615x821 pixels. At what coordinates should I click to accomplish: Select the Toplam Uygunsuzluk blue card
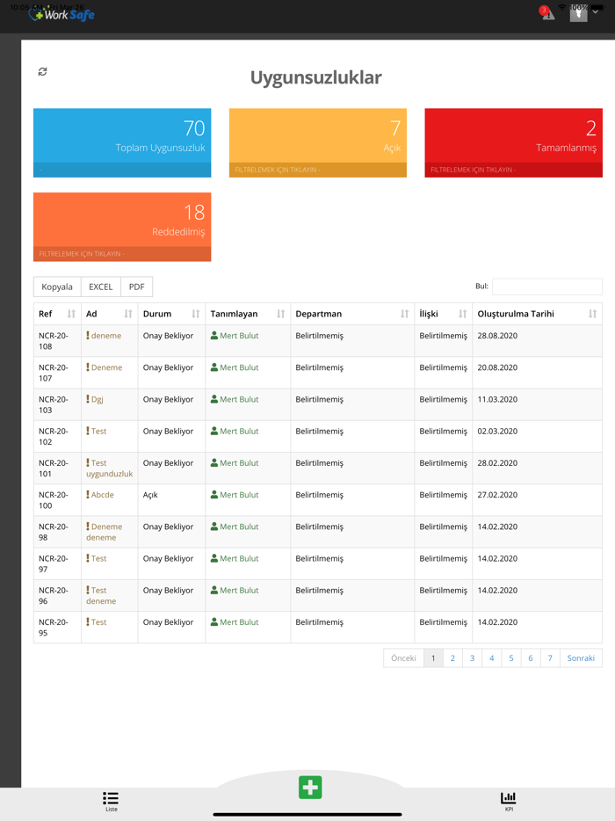[x=122, y=143]
